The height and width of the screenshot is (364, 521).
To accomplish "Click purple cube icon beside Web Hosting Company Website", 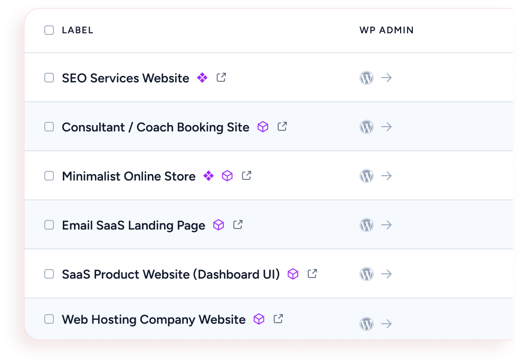I will coord(259,319).
